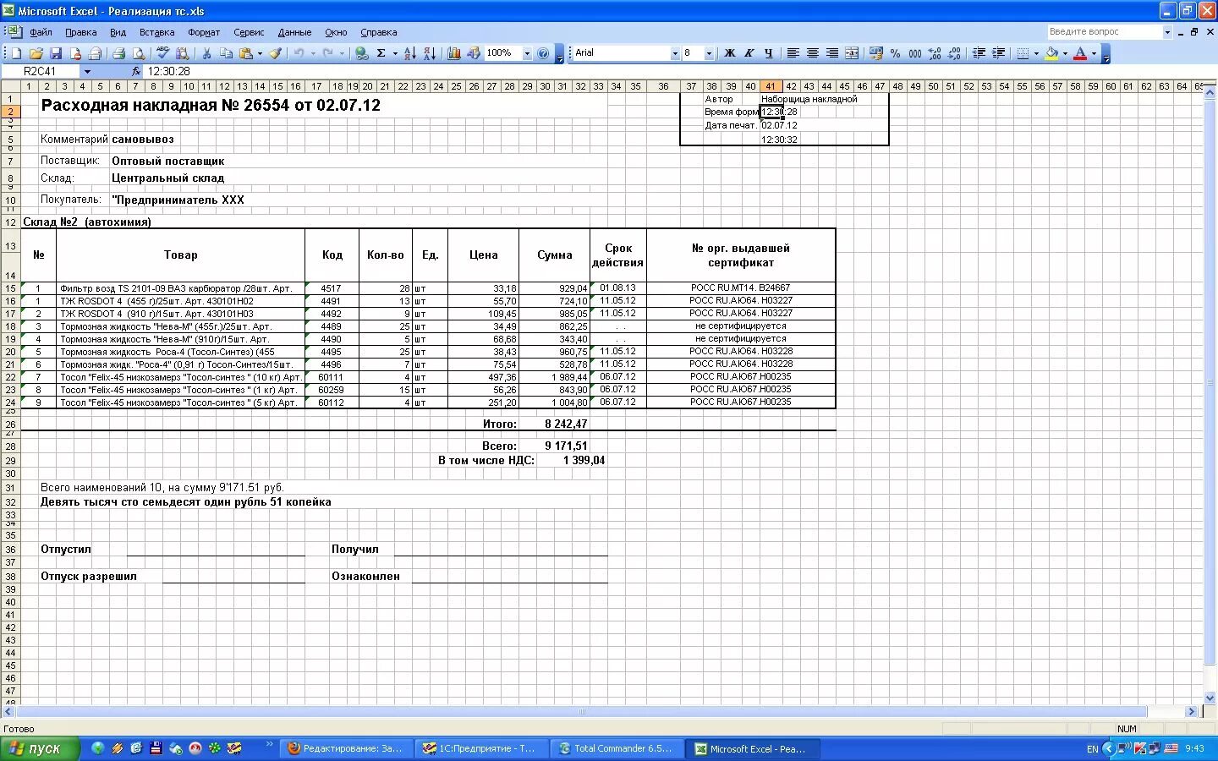1218x761 pixels.
Task: Merge and center the selected cells
Action: pos(852,53)
